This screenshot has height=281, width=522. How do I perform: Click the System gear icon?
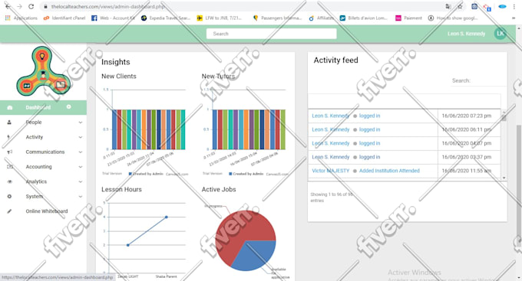[x=9, y=196]
